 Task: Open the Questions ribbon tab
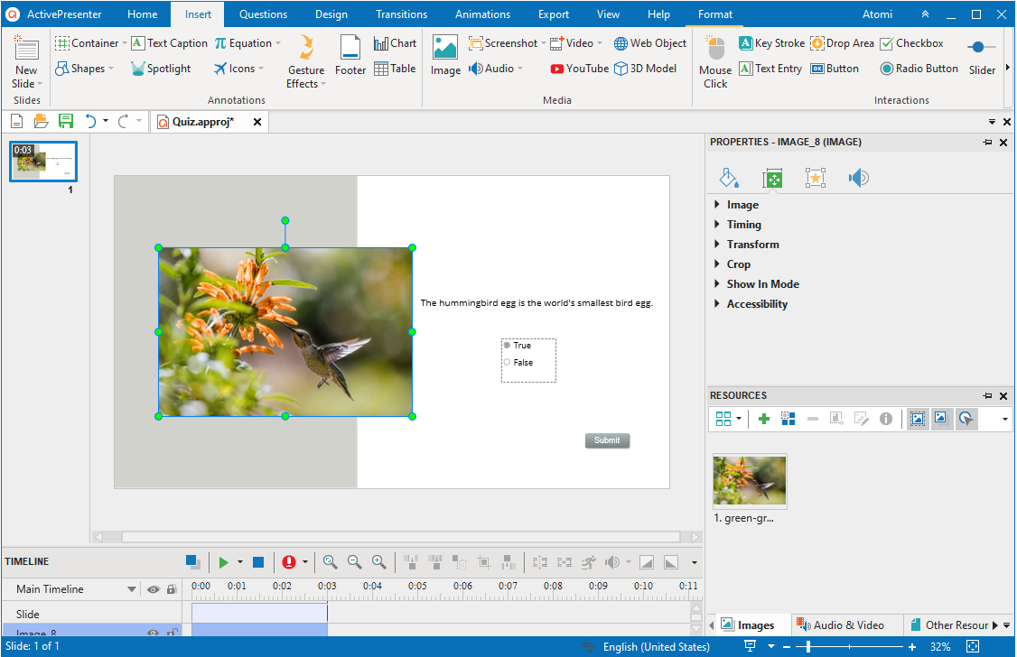tap(263, 14)
